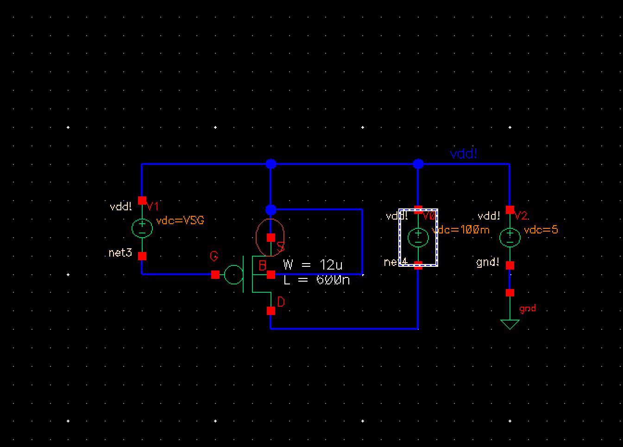Click the V2 instance name
Viewport: 623px width, 447px height.
[x=521, y=216]
